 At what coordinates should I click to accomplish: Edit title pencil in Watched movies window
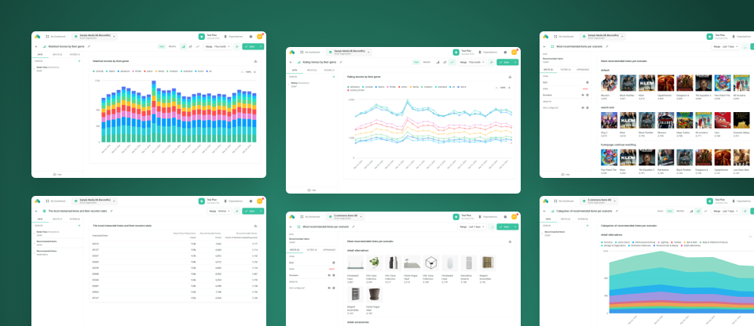tap(89, 46)
